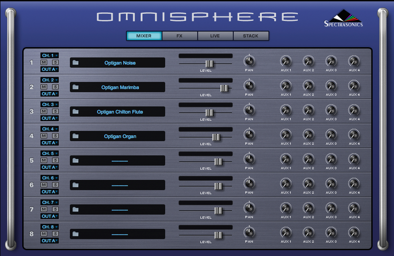394x256 pixels.
Task: Click the AUX 3 knob on part 2
Action: tap(331, 85)
